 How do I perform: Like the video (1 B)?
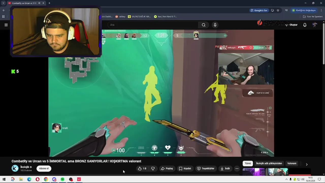click(142, 169)
